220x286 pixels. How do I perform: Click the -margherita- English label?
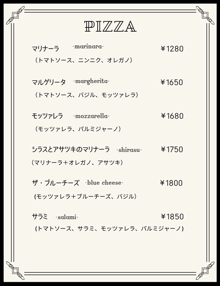coord(92,81)
